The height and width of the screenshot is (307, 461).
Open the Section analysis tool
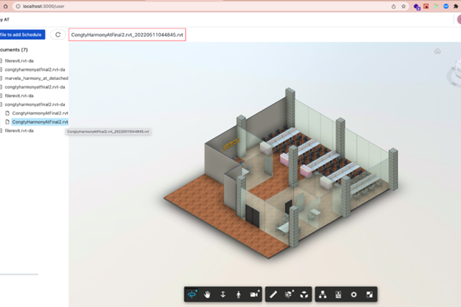[289, 294]
